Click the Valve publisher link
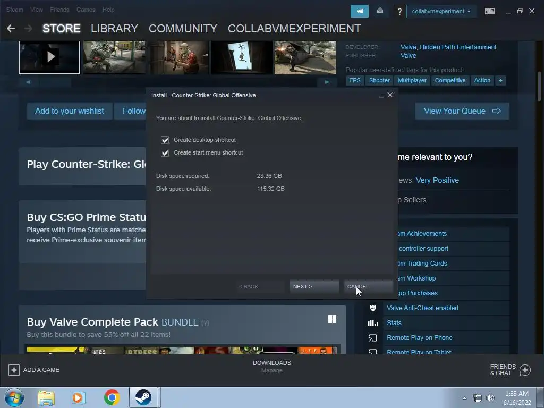This screenshot has height=408, width=544. click(409, 55)
